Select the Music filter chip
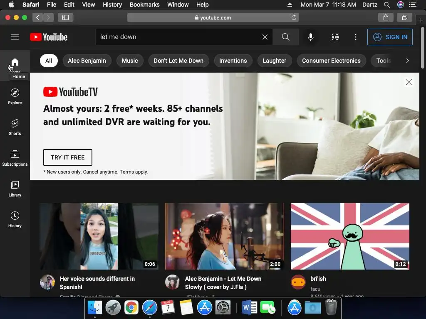 point(130,61)
